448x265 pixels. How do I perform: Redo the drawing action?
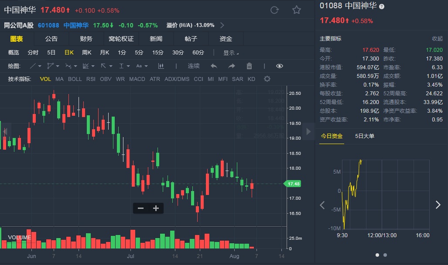(x=232, y=66)
